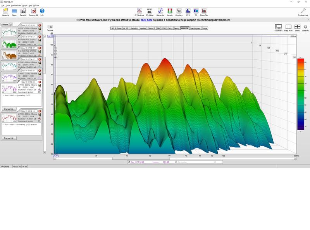Viewport: 310px width, 230px height.
Task: Collapse the measurements panel
Action: 5,24
